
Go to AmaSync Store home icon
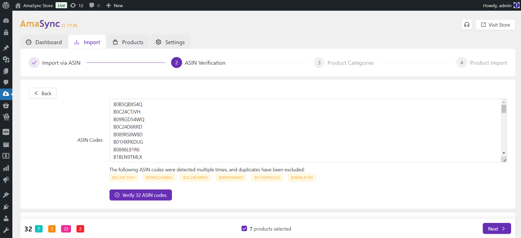(x=18, y=5)
